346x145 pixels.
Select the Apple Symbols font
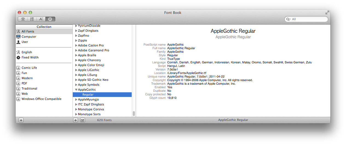[x=102, y=85]
